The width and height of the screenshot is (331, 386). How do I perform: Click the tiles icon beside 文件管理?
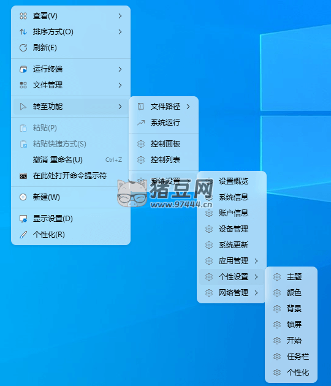[23, 85]
